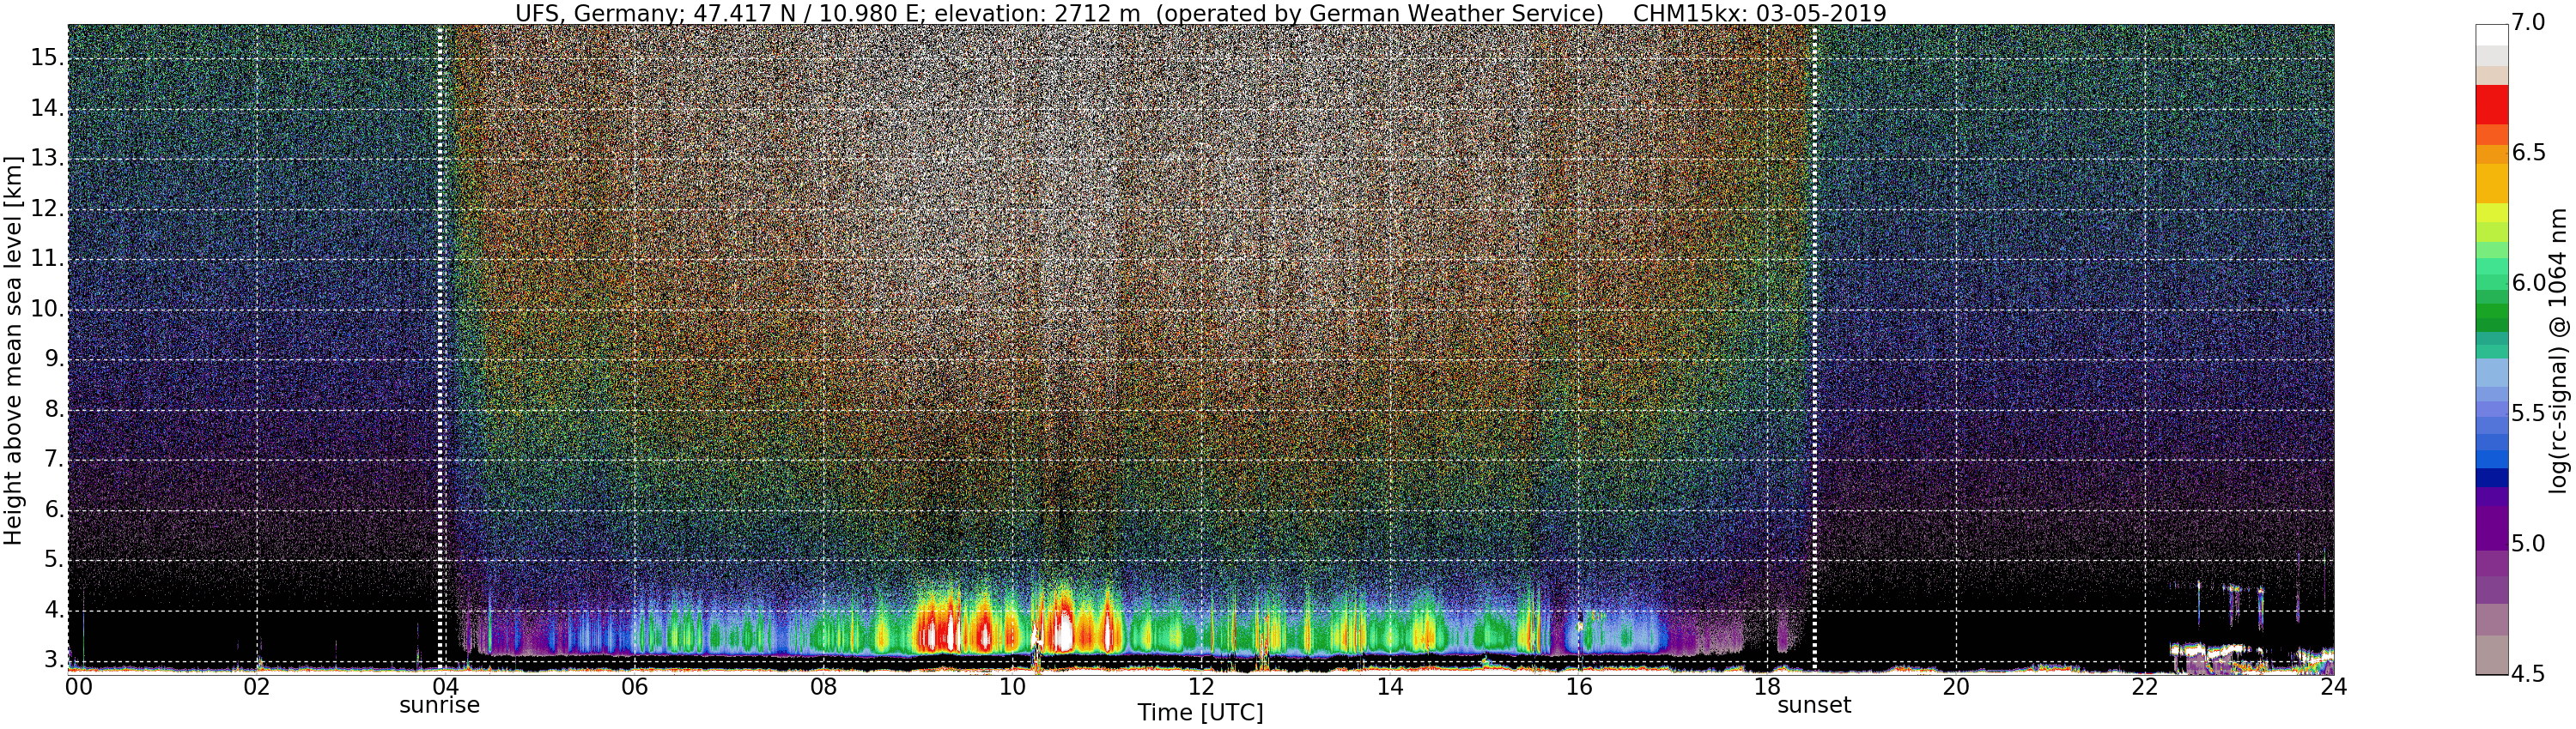Click the time-axis tick label "20"
The width and height of the screenshot is (2576, 729).
tap(1956, 686)
